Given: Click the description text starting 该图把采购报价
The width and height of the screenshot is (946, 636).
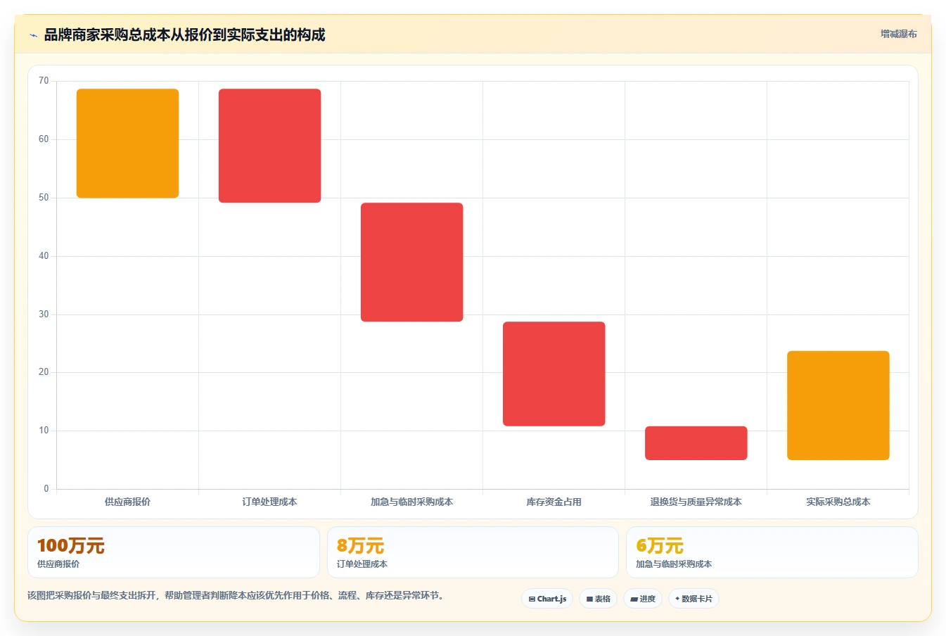Looking at the screenshot, I should tap(236, 595).
